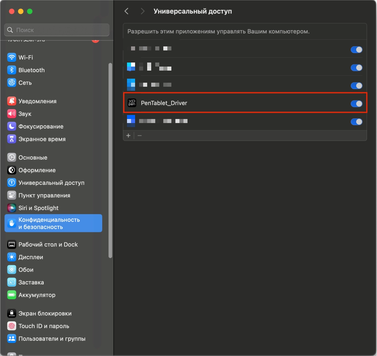Select Экранное время hourglass icon

point(12,139)
